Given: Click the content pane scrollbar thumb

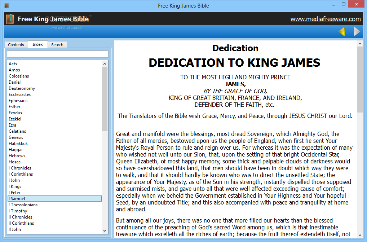Looking at the screenshot, I should pos(360,80).
